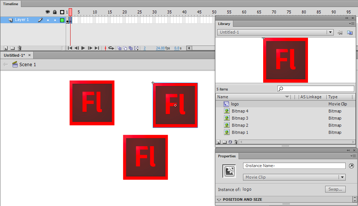Create a new folder in the timeline
358x206 pixels.
pyautogui.click(x=12, y=48)
